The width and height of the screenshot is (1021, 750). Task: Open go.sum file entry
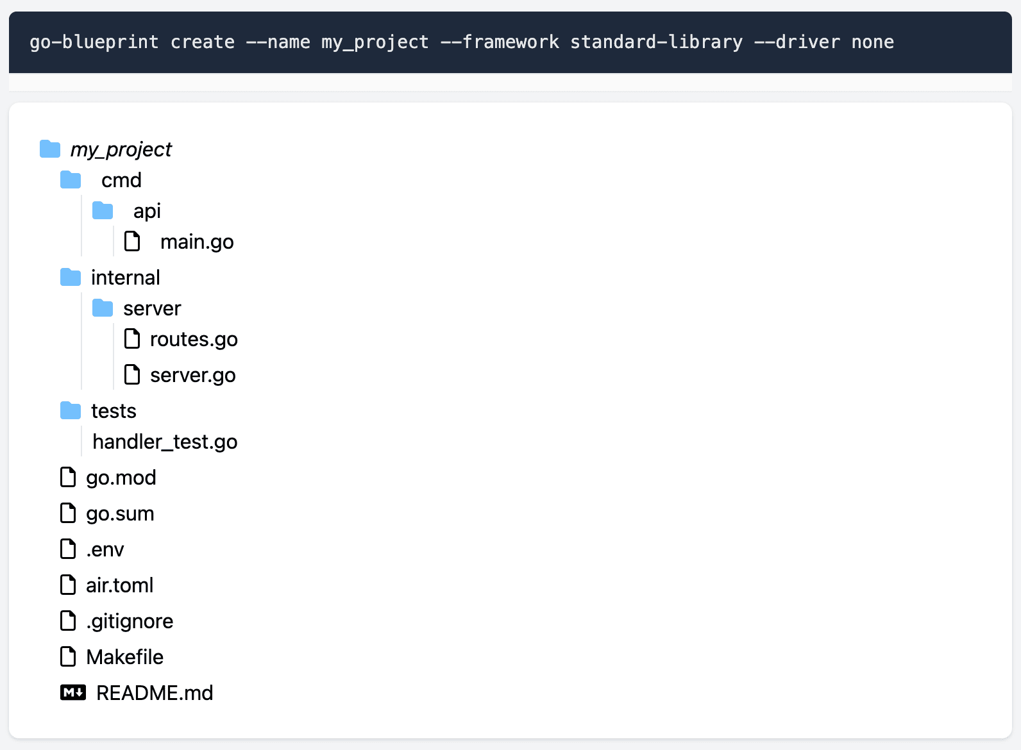120,513
